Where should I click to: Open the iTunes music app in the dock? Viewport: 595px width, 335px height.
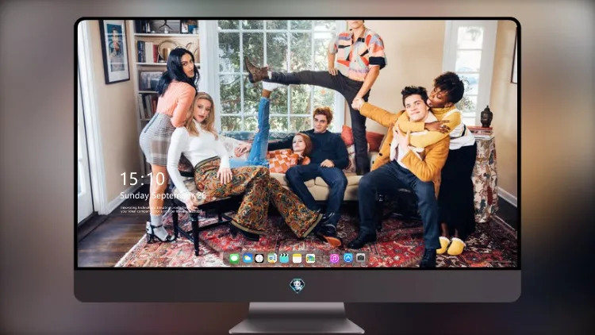click(x=334, y=258)
